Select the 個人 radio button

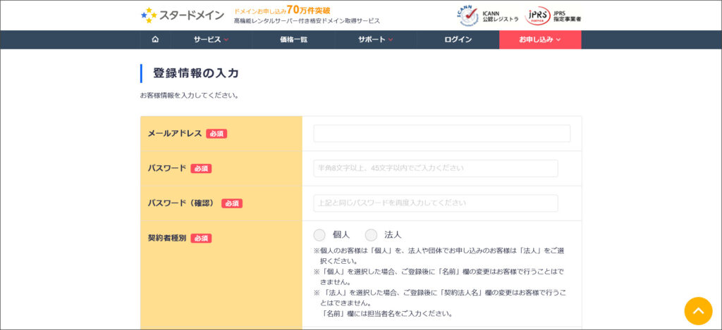click(319, 235)
